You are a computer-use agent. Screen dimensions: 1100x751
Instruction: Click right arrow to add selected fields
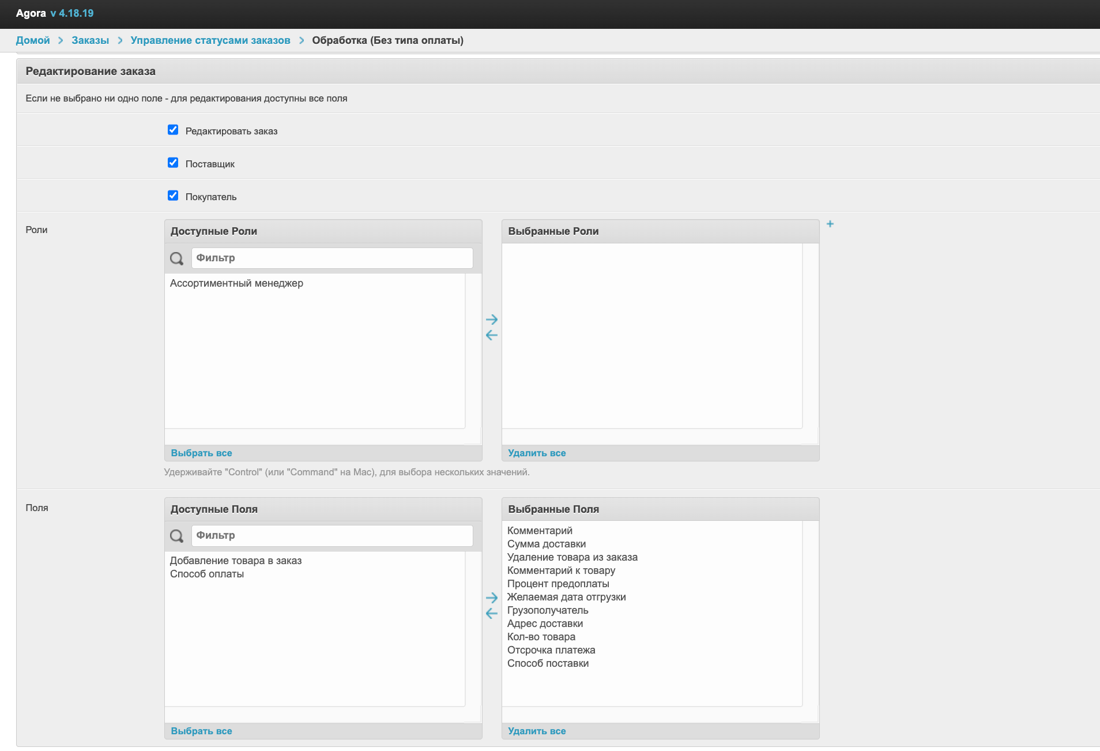coord(491,598)
